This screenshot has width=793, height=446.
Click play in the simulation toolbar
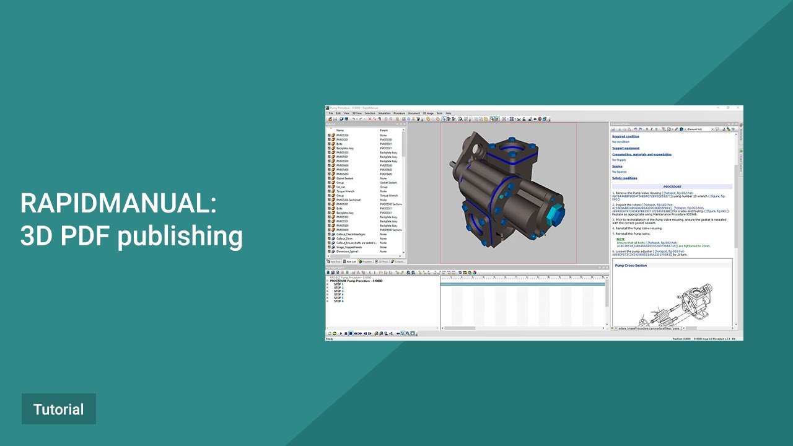(341, 333)
